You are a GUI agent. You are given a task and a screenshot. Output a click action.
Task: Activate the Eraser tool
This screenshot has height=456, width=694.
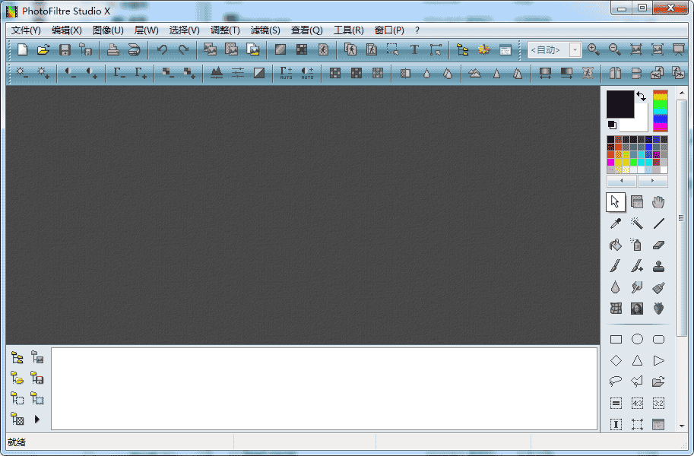pos(658,244)
